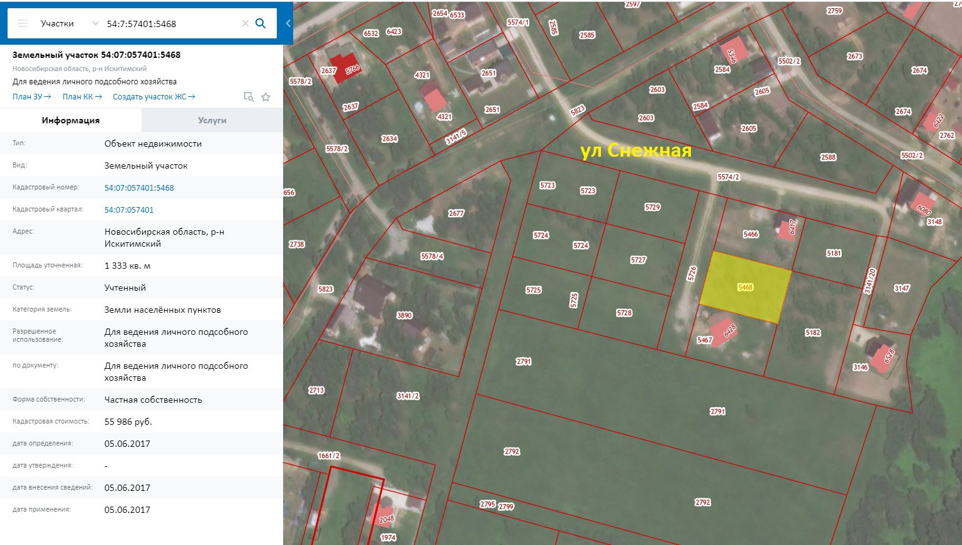Click the Объект недвижимости type value

153,143
